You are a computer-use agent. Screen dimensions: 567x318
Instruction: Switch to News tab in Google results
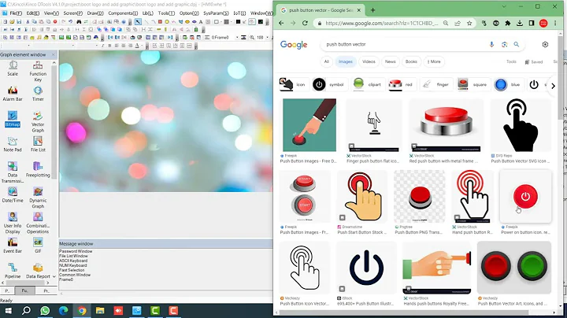click(x=390, y=62)
